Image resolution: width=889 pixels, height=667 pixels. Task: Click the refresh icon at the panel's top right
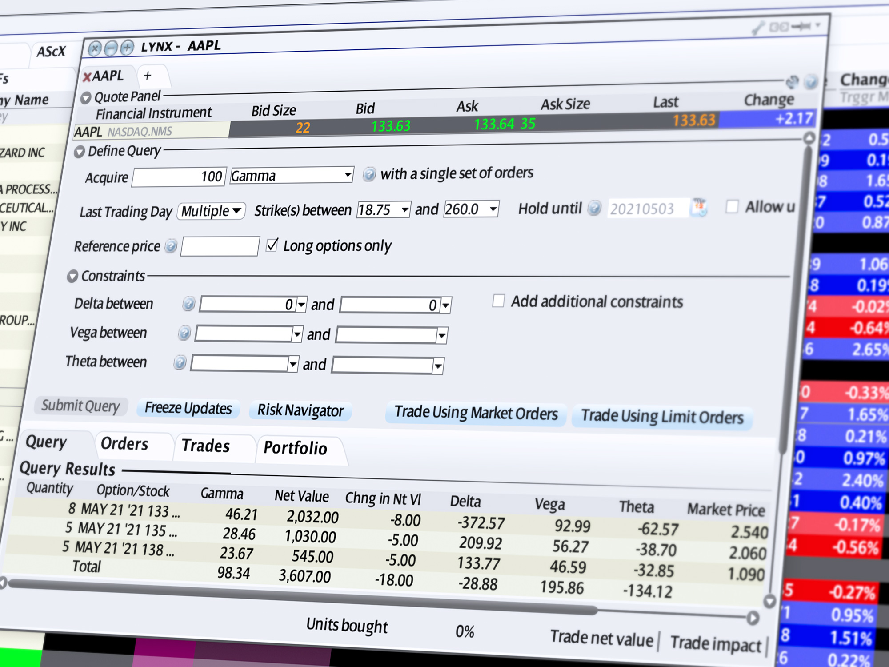792,82
